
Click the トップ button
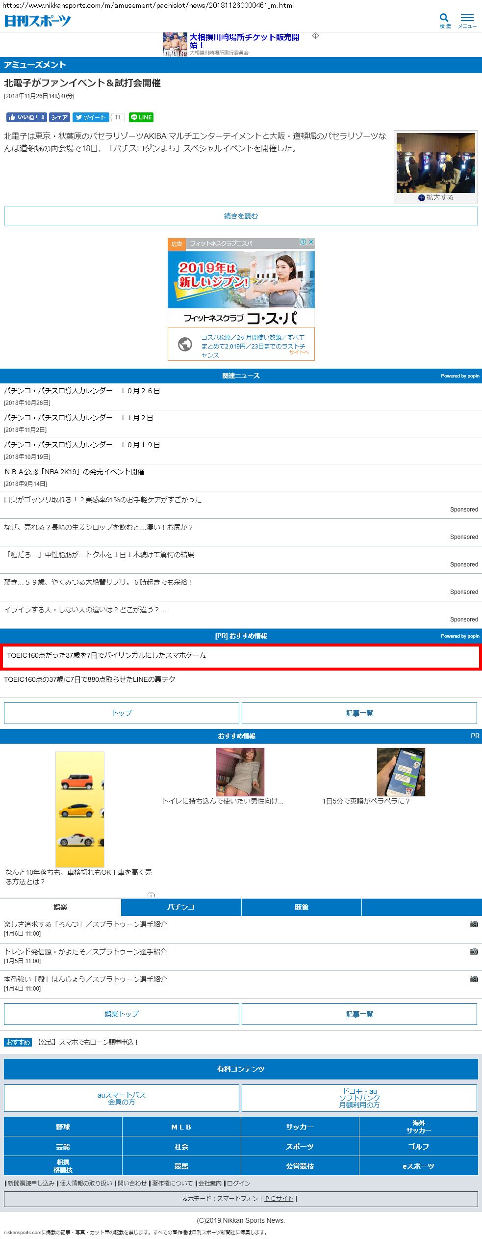click(122, 713)
